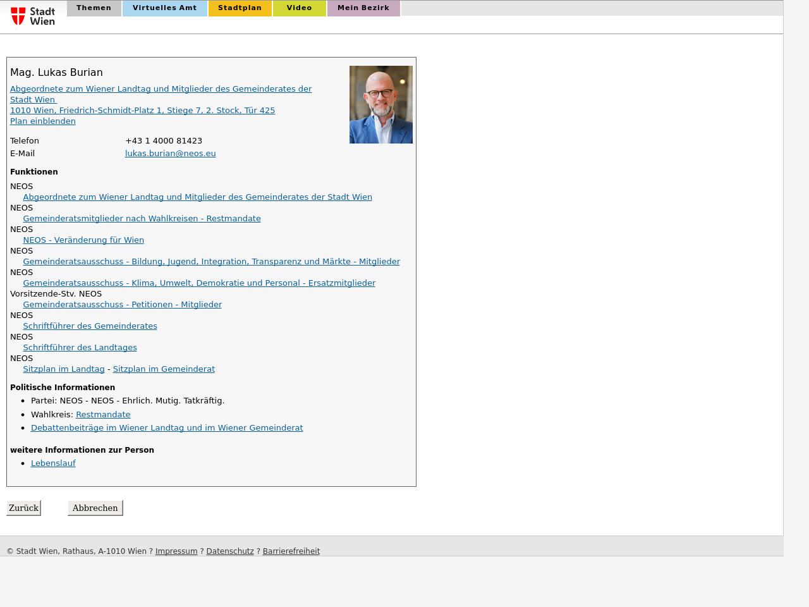Switch to Virtuelles Amt tab

pyautogui.click(x=164, y=8)
